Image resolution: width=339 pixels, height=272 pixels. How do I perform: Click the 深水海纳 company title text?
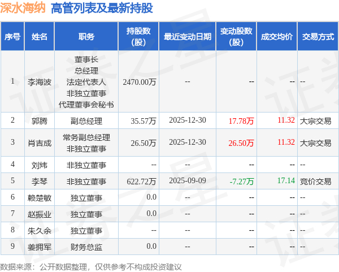pyautogui.click(x=23, y=8)
